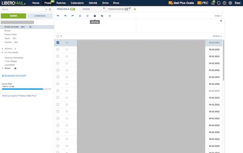Check the second 04.02.2022 message checkbox

pyautogui.click(x=58, y=125)
